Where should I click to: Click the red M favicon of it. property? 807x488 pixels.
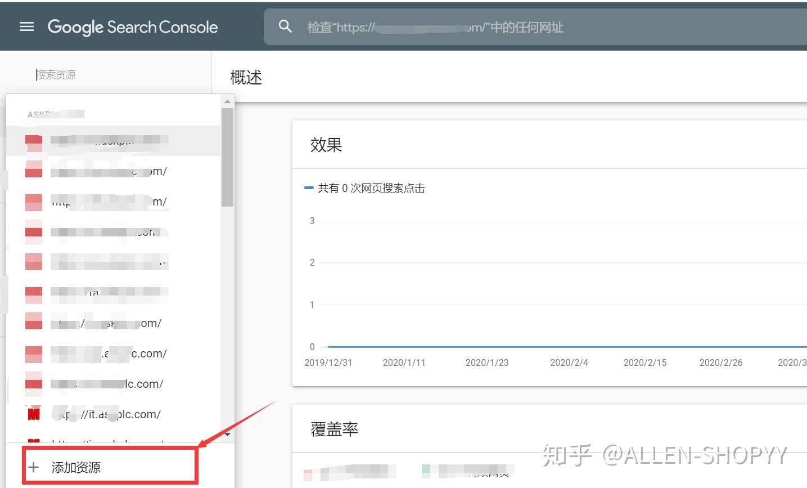click(34, 414)
